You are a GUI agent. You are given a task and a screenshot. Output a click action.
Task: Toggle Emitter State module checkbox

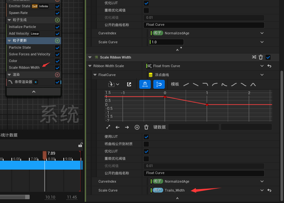click(57, 6)
